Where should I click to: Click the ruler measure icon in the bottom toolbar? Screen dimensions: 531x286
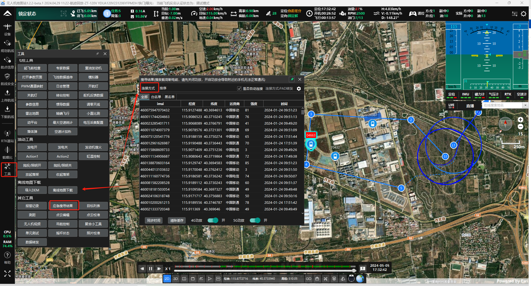tap(218, 279)
